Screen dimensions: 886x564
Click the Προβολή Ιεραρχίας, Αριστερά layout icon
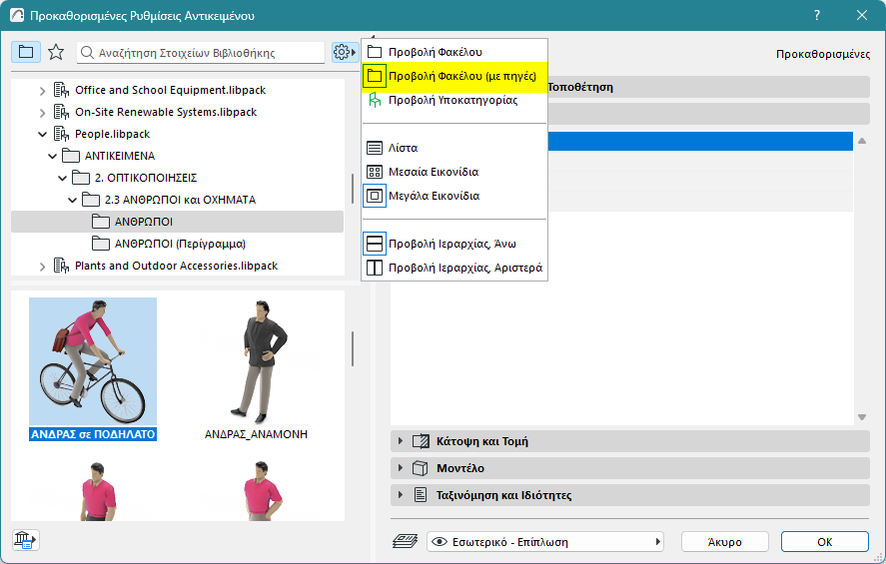pos(374,268)
